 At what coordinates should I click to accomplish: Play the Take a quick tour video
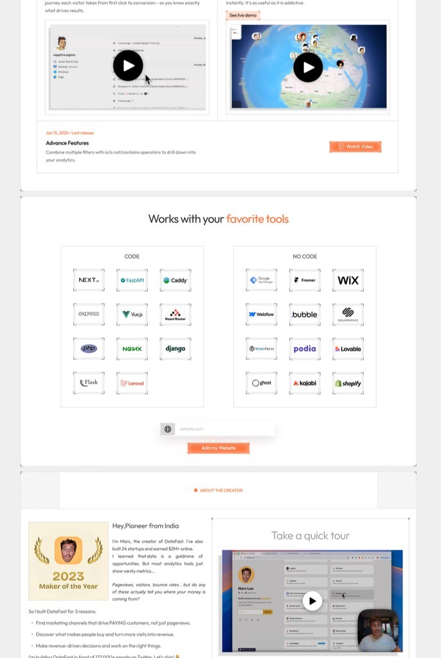312,601
